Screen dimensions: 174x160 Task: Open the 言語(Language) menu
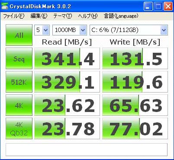coord(121,16)
